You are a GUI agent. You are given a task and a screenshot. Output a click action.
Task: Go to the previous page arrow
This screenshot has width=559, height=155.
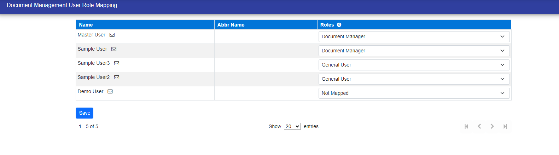[479, 126]
